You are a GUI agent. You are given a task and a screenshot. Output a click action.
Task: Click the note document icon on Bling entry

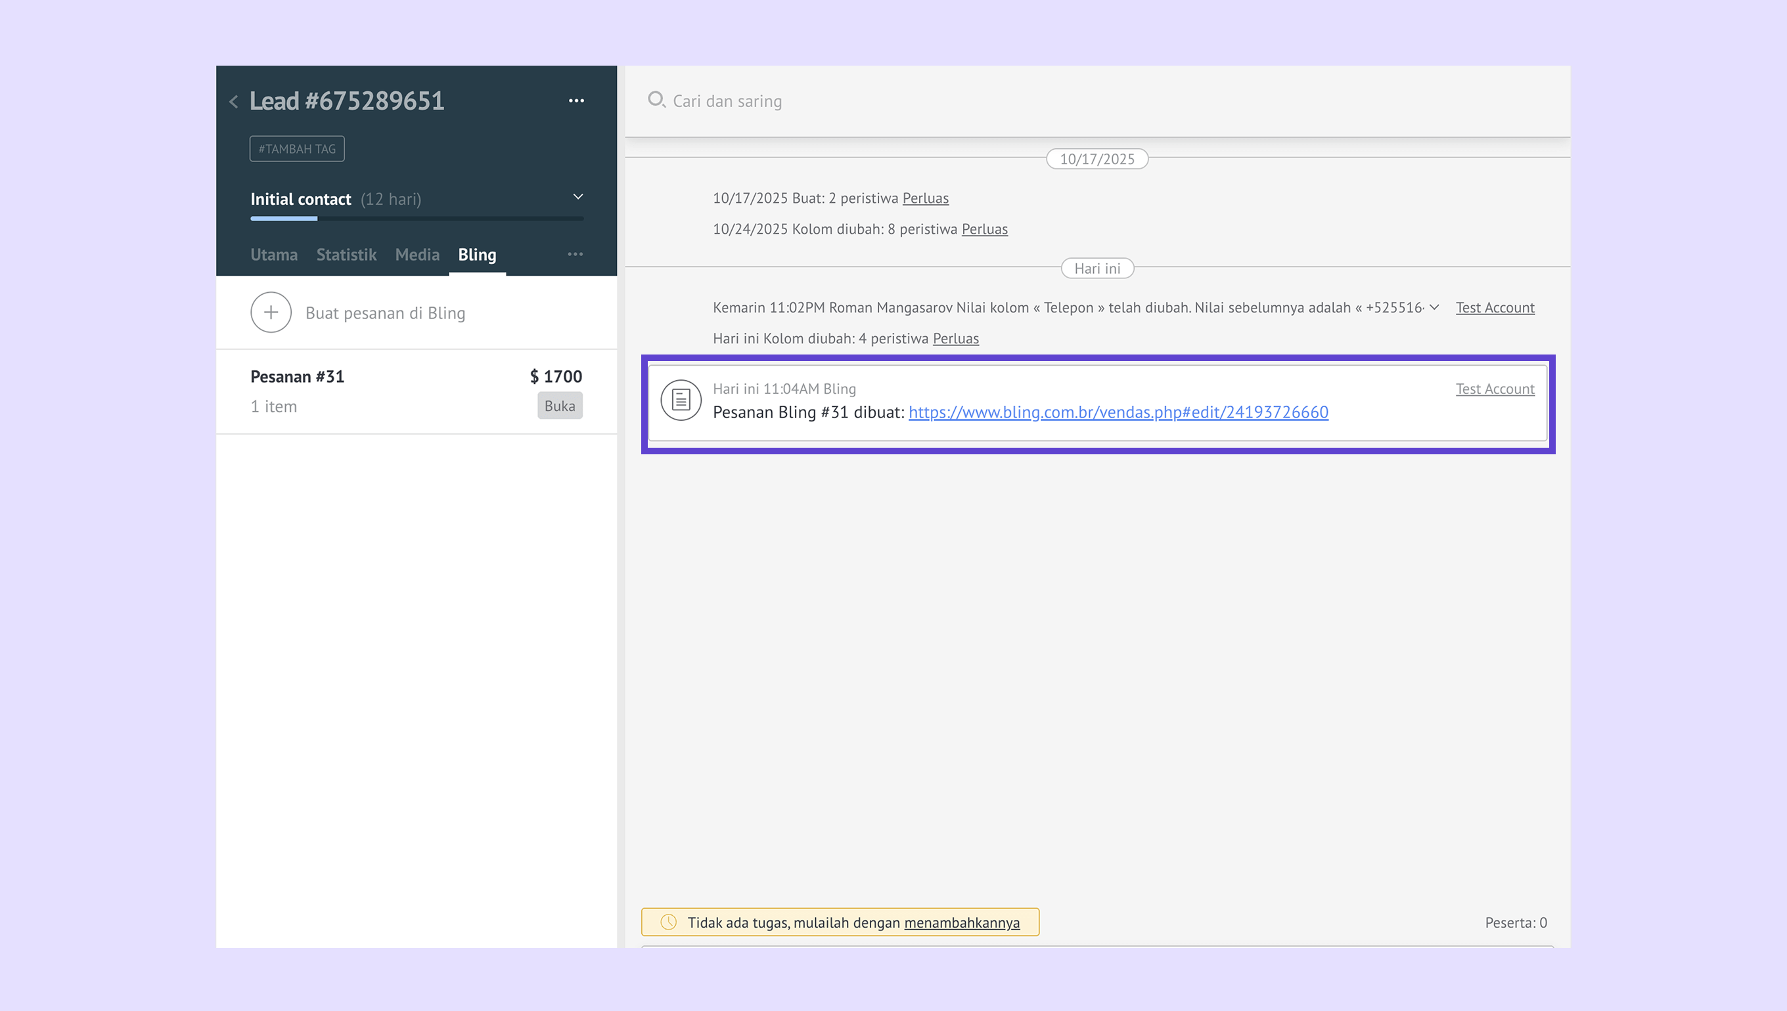(x=680, y=400)
